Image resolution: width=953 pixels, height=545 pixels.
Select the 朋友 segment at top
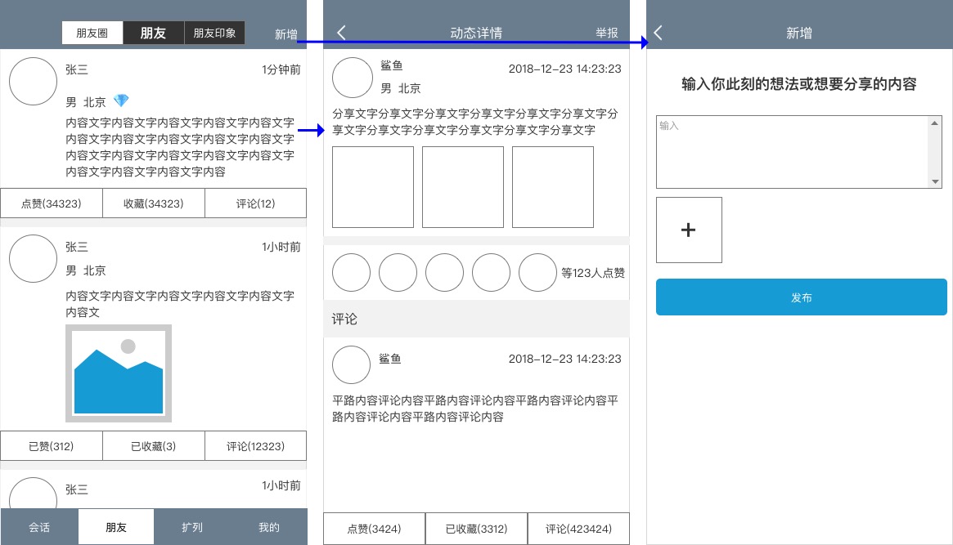[x=153, y=33]
